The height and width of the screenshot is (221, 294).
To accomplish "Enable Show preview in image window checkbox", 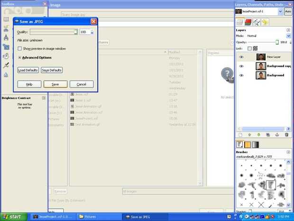I will (x=19, y=48).
